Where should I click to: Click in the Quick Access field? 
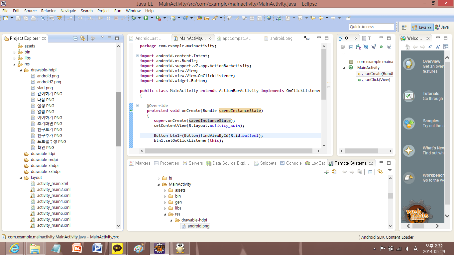372,27
